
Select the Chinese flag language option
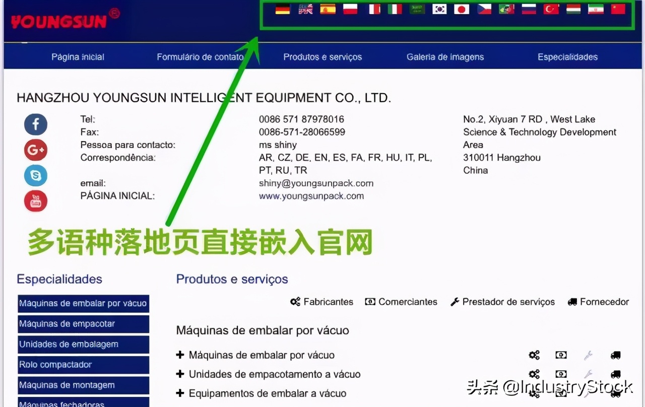pos(618,9)
